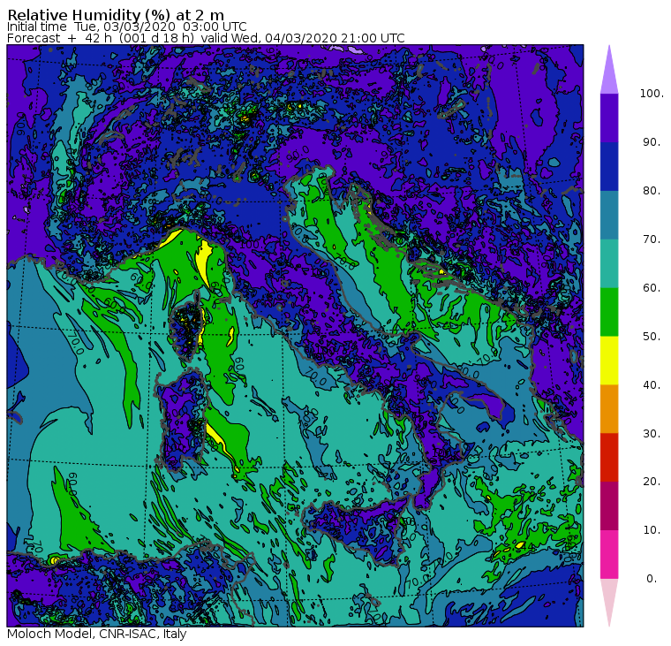Click Sicily on the humidity map
The image size is (671, 646).
[x=358, y=531]
